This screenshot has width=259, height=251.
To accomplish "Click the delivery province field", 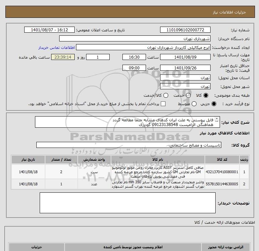I will pos(185,77).
